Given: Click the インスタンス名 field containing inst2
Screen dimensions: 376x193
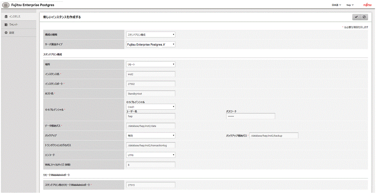Looking at the screenshot, I should (x=151, y=74).
